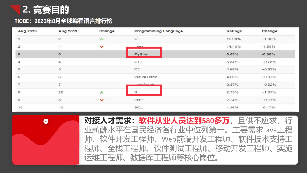307x173 pixels.
Task: Click the rating "2.24%"
Action: click(x=232, y=100)
